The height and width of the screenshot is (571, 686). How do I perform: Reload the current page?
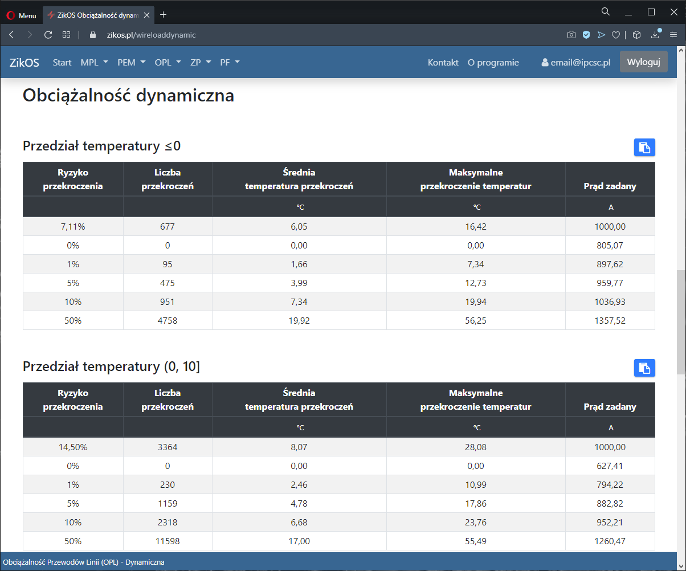(x=48, y=35)
